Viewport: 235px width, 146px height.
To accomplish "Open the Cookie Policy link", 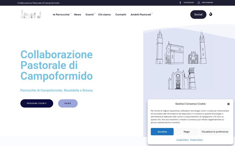I will point(182,140).
